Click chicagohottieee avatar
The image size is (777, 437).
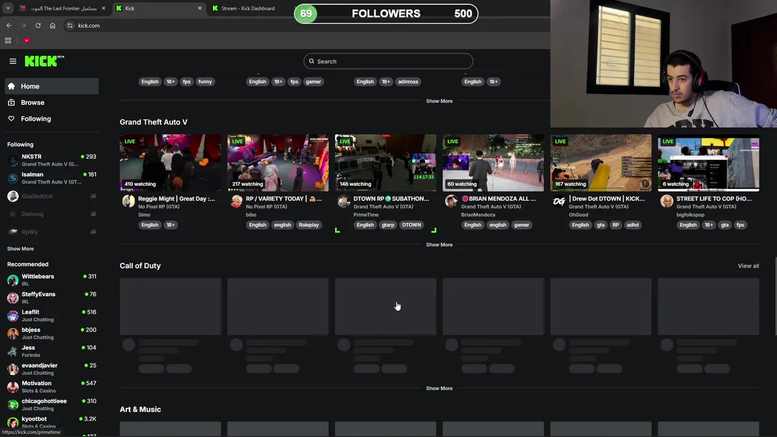(x=13, y=405)
